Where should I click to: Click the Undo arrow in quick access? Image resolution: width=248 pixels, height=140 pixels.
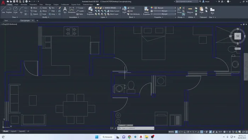point(29,1)
